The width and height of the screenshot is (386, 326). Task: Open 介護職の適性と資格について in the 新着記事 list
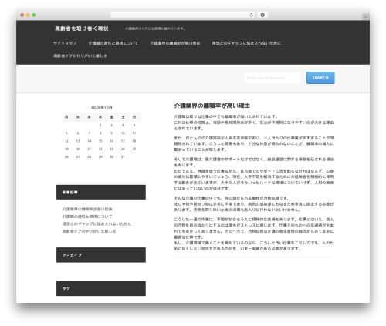(x=87, y=217)
